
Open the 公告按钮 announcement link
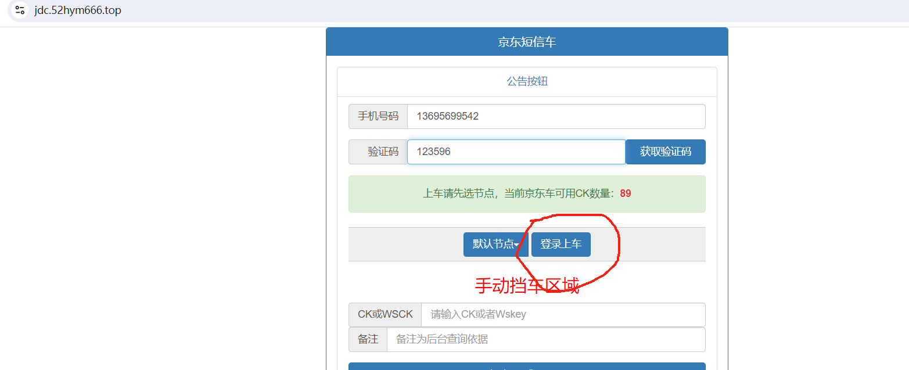[527, 81]
